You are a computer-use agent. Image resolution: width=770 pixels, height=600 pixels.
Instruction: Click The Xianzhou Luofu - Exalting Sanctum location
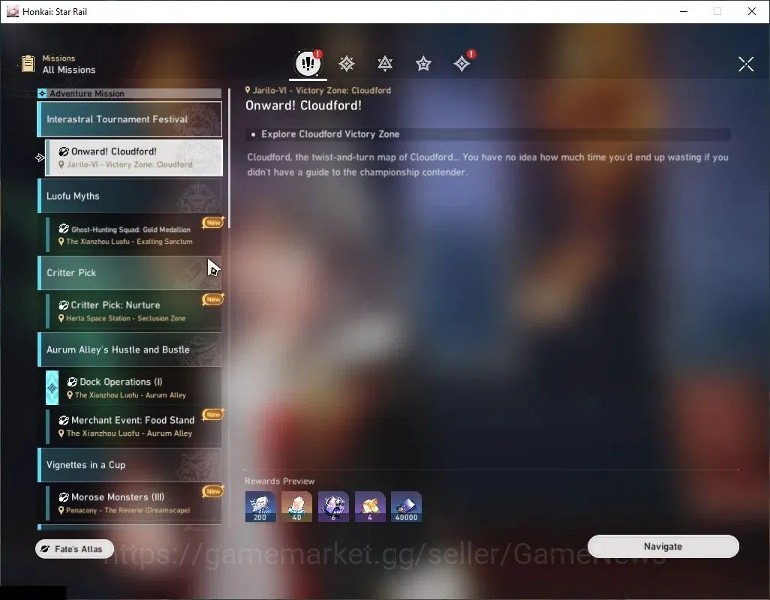coord(129,241)
